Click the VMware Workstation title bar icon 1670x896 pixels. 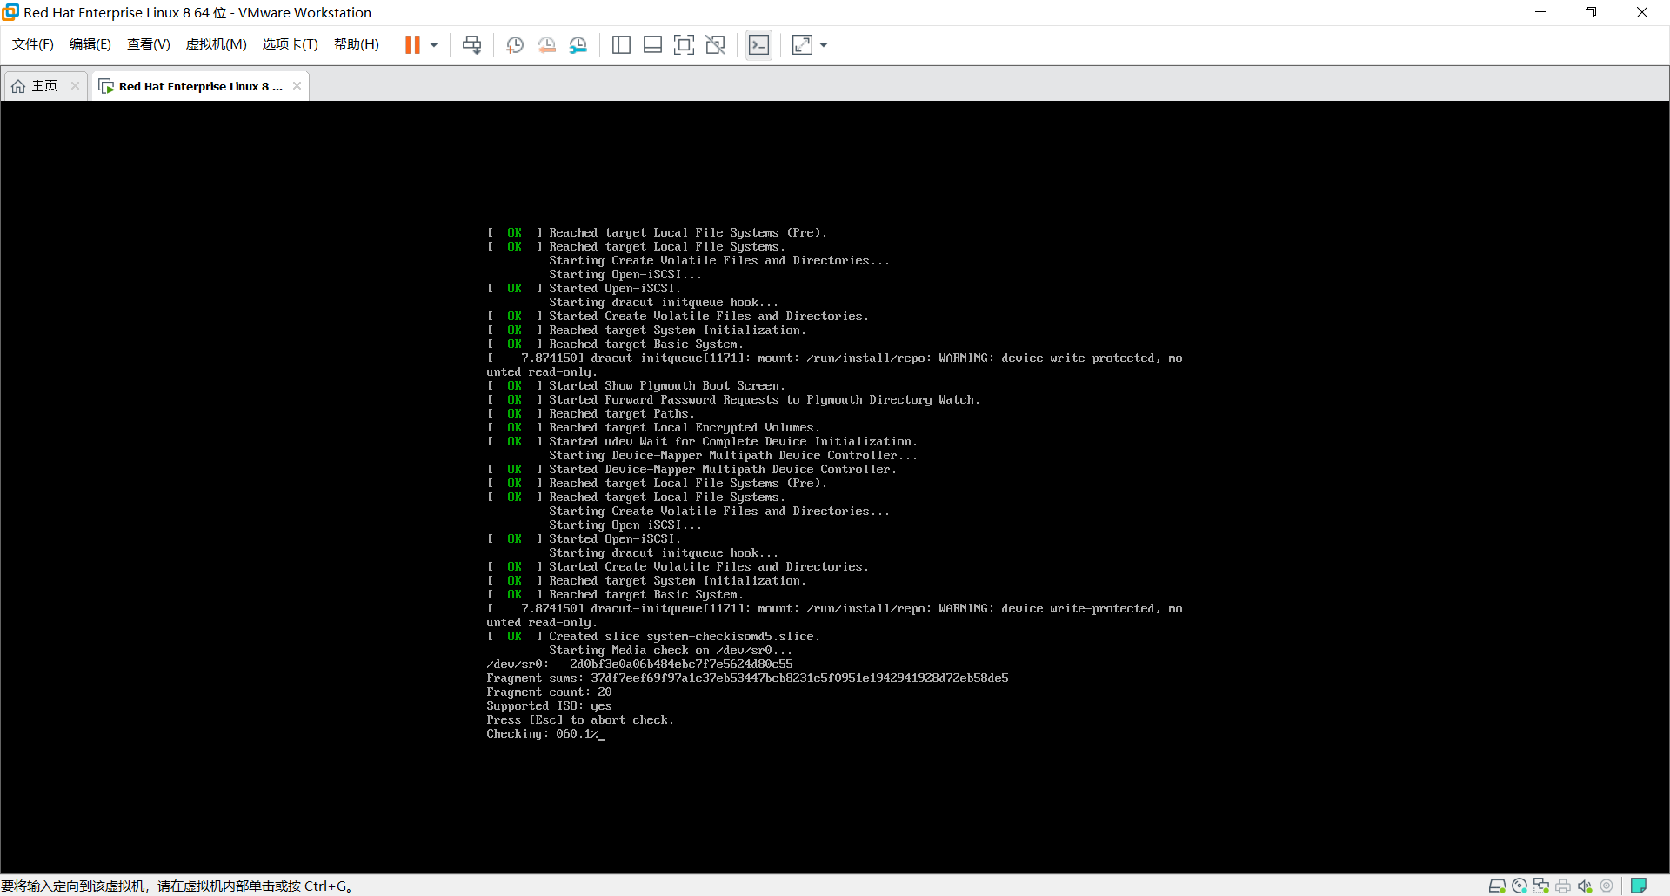pos(10,12)
